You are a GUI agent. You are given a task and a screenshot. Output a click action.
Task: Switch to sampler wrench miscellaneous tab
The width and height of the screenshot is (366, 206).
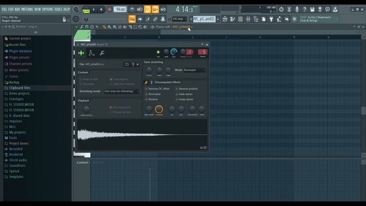tap(102, 53)
